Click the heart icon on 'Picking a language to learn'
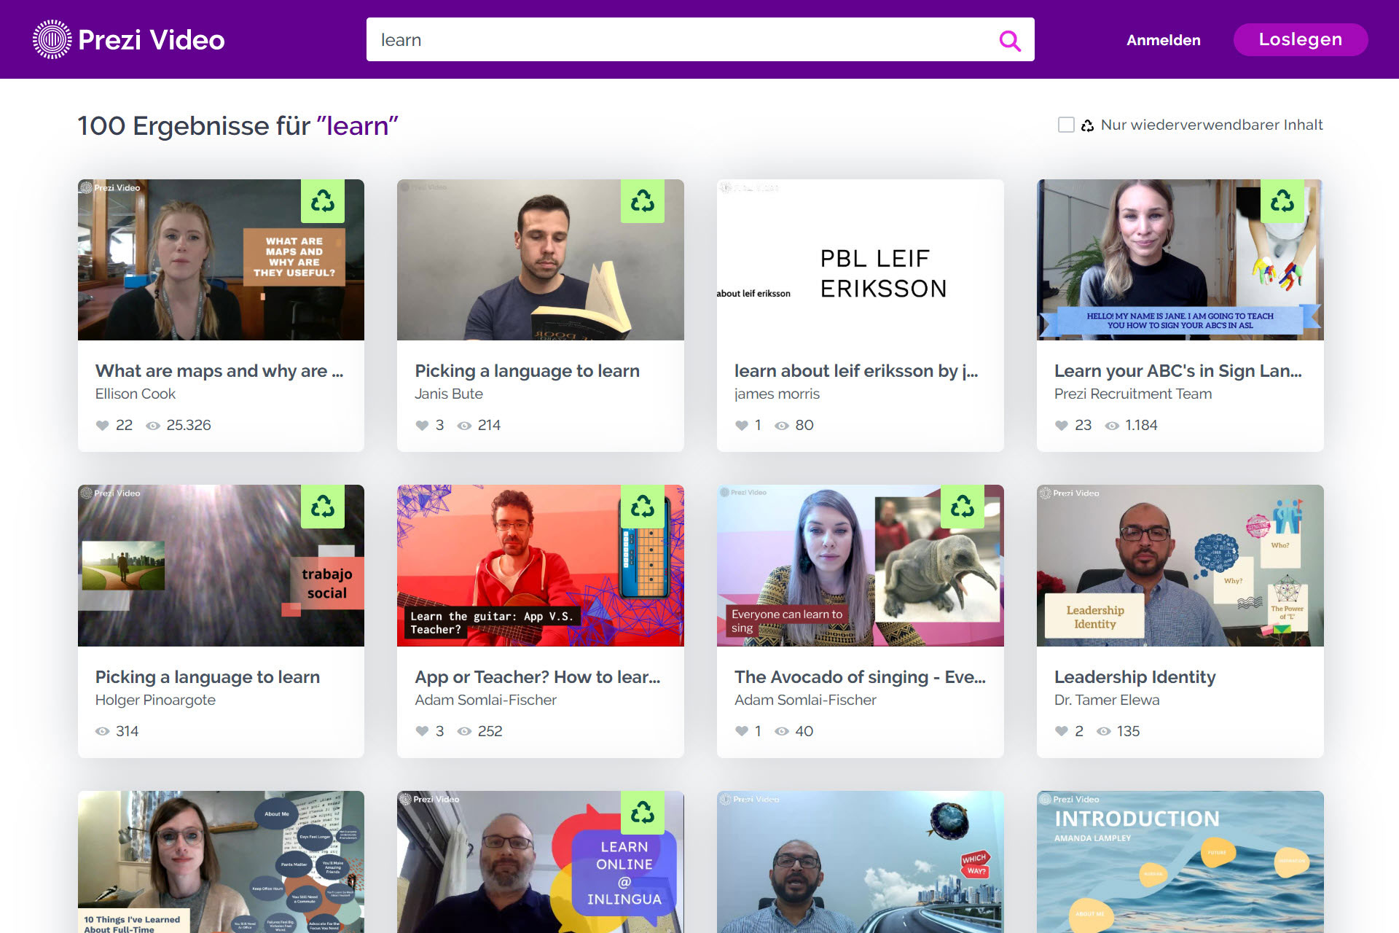This screenshot has width=1399, height=933. tap(422, 425)
